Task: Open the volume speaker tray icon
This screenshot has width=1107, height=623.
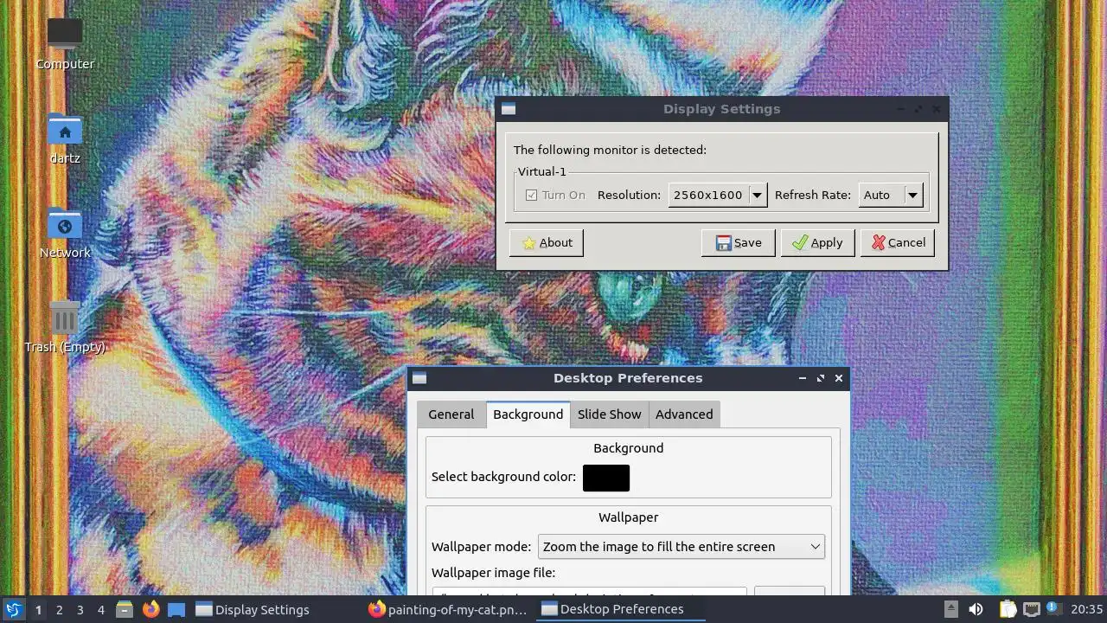Action: [976, 609]
